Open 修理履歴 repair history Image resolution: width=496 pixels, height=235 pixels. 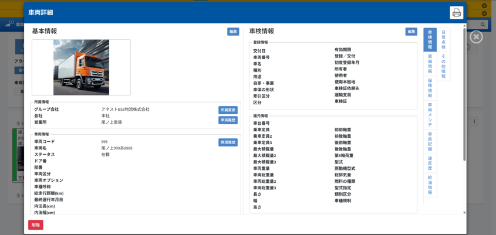pyautogui.click(x=228, y=142)
